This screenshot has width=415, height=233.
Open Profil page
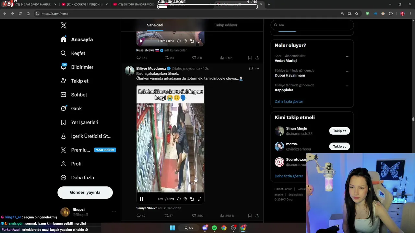tap(72, 164)
